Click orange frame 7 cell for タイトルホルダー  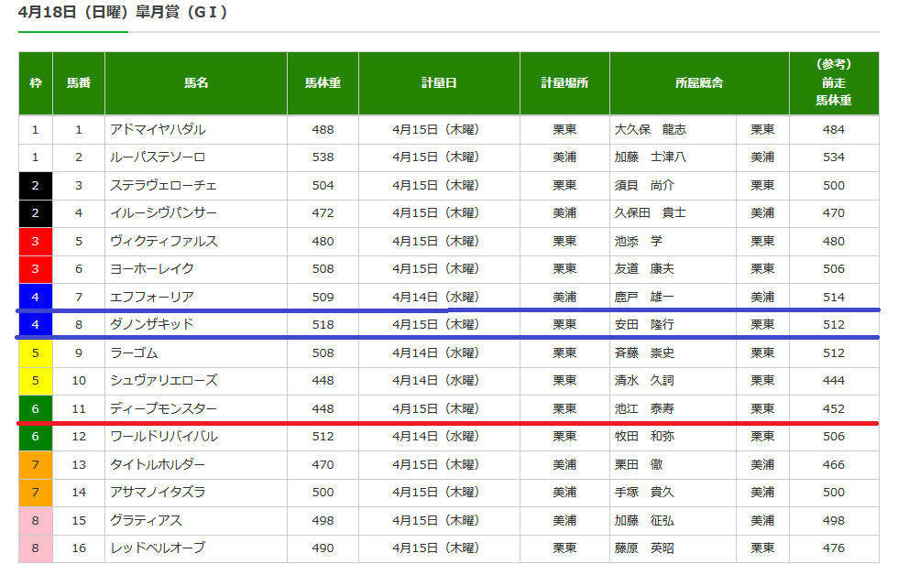36,464
